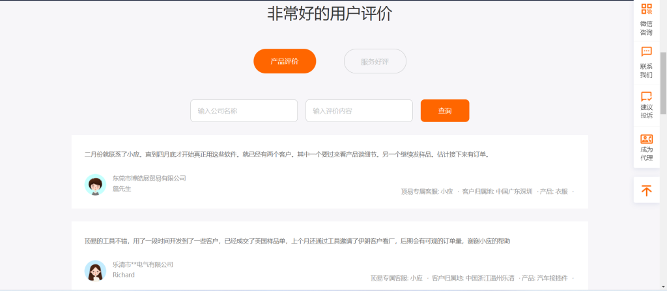Viewport: 667px width, 291px height.
Task: Click the 联系我们 chat bubble icon
Action: pos(646,52)
